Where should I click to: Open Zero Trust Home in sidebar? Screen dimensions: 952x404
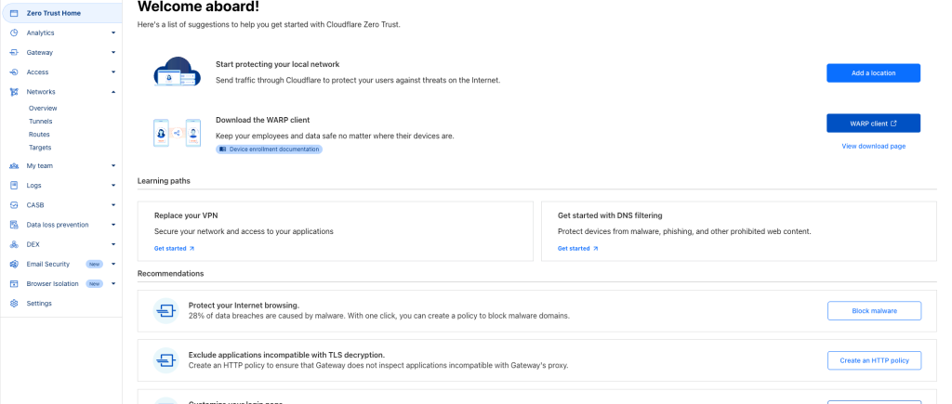tap(61, 13)
